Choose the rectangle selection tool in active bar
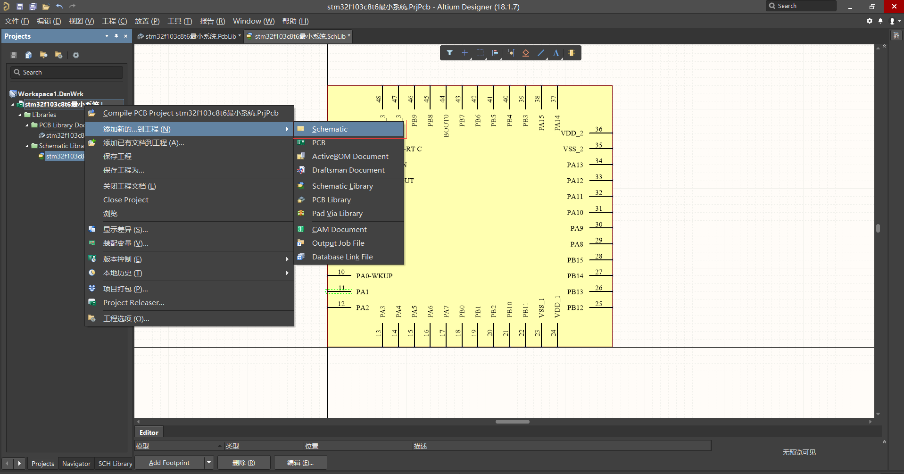 point(480,53)
